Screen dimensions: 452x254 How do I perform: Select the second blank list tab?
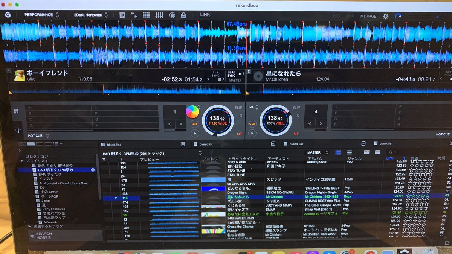pyautogui.click(x=206, y=144)
